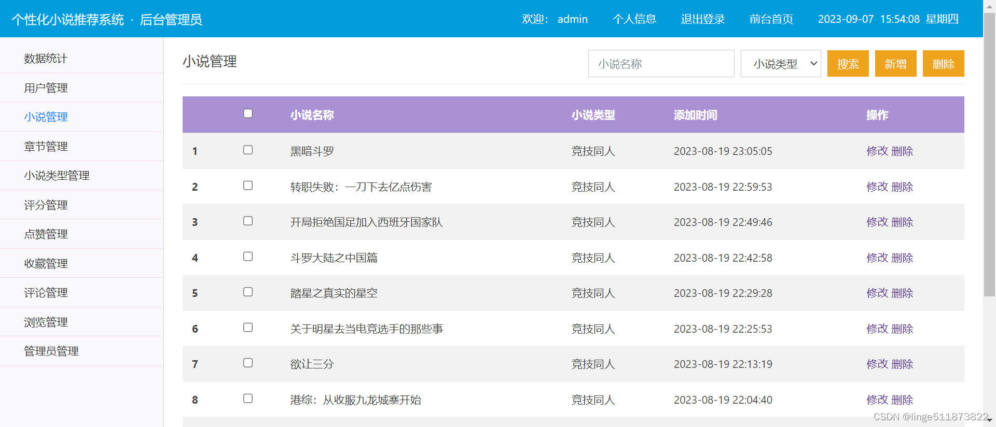Viewport: 996px width, 427px height.
Task: Click 删除 for 关于明星去当电竞选手的那些事
Action: point(902,329)
